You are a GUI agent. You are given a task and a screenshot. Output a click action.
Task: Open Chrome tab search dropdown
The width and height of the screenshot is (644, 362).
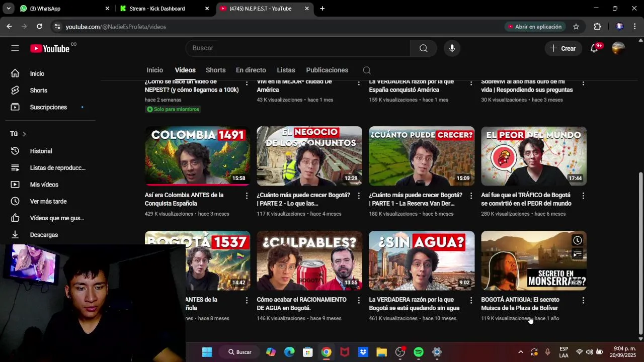coord(9,9)
